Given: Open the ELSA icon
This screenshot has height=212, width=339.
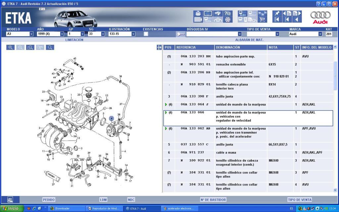Looking at the screenshot, I should pos(243,13).
